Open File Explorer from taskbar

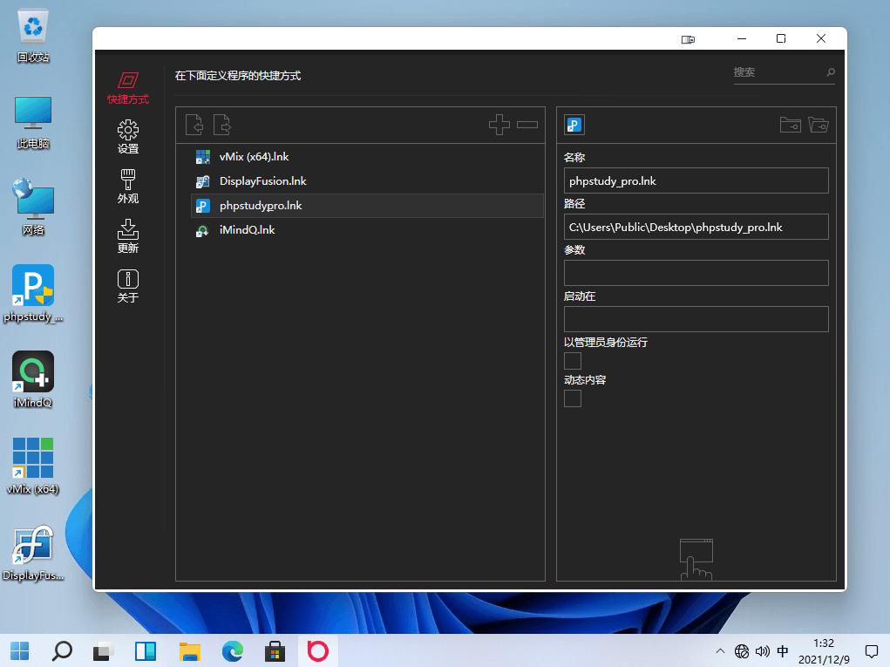coord(189,650)
